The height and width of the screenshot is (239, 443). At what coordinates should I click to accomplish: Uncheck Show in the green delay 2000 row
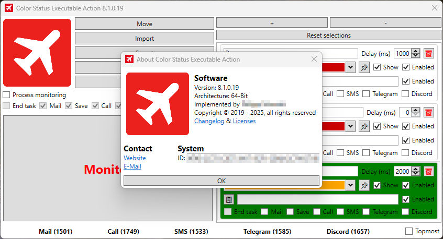coord(377,185)
